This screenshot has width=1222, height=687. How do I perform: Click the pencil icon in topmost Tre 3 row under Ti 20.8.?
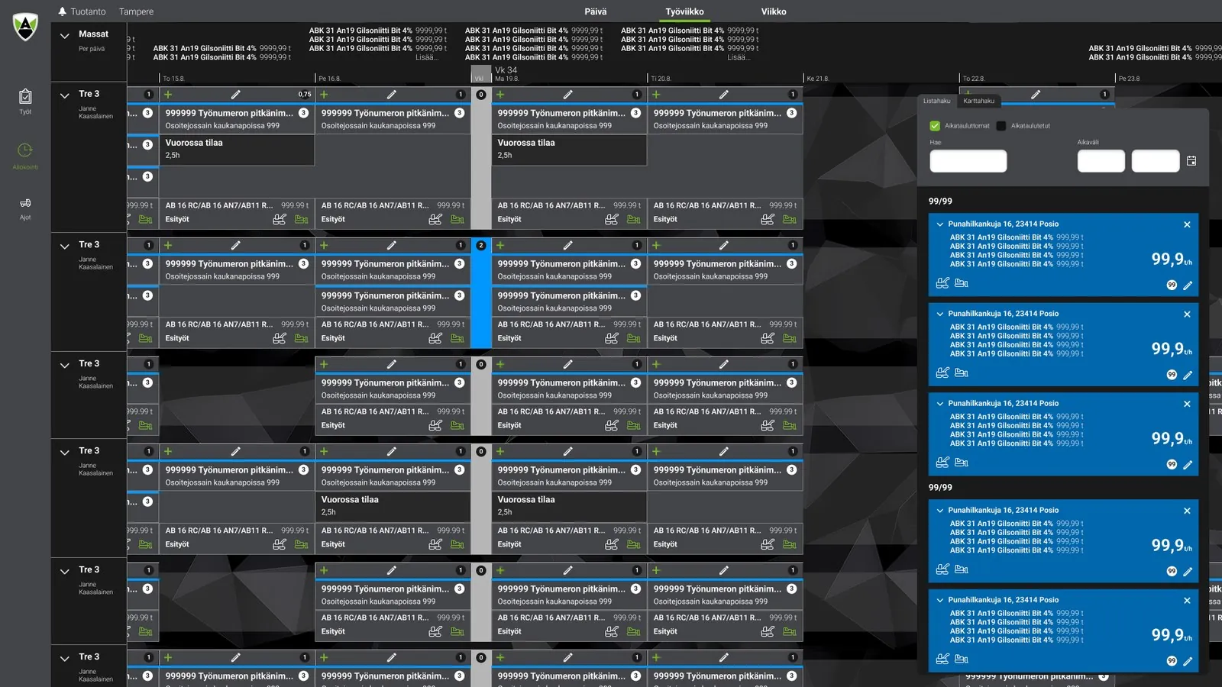(724, 95)
